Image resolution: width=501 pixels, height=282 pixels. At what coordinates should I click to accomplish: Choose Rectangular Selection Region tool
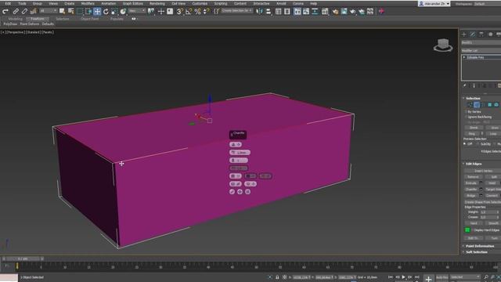click(80, 12)
